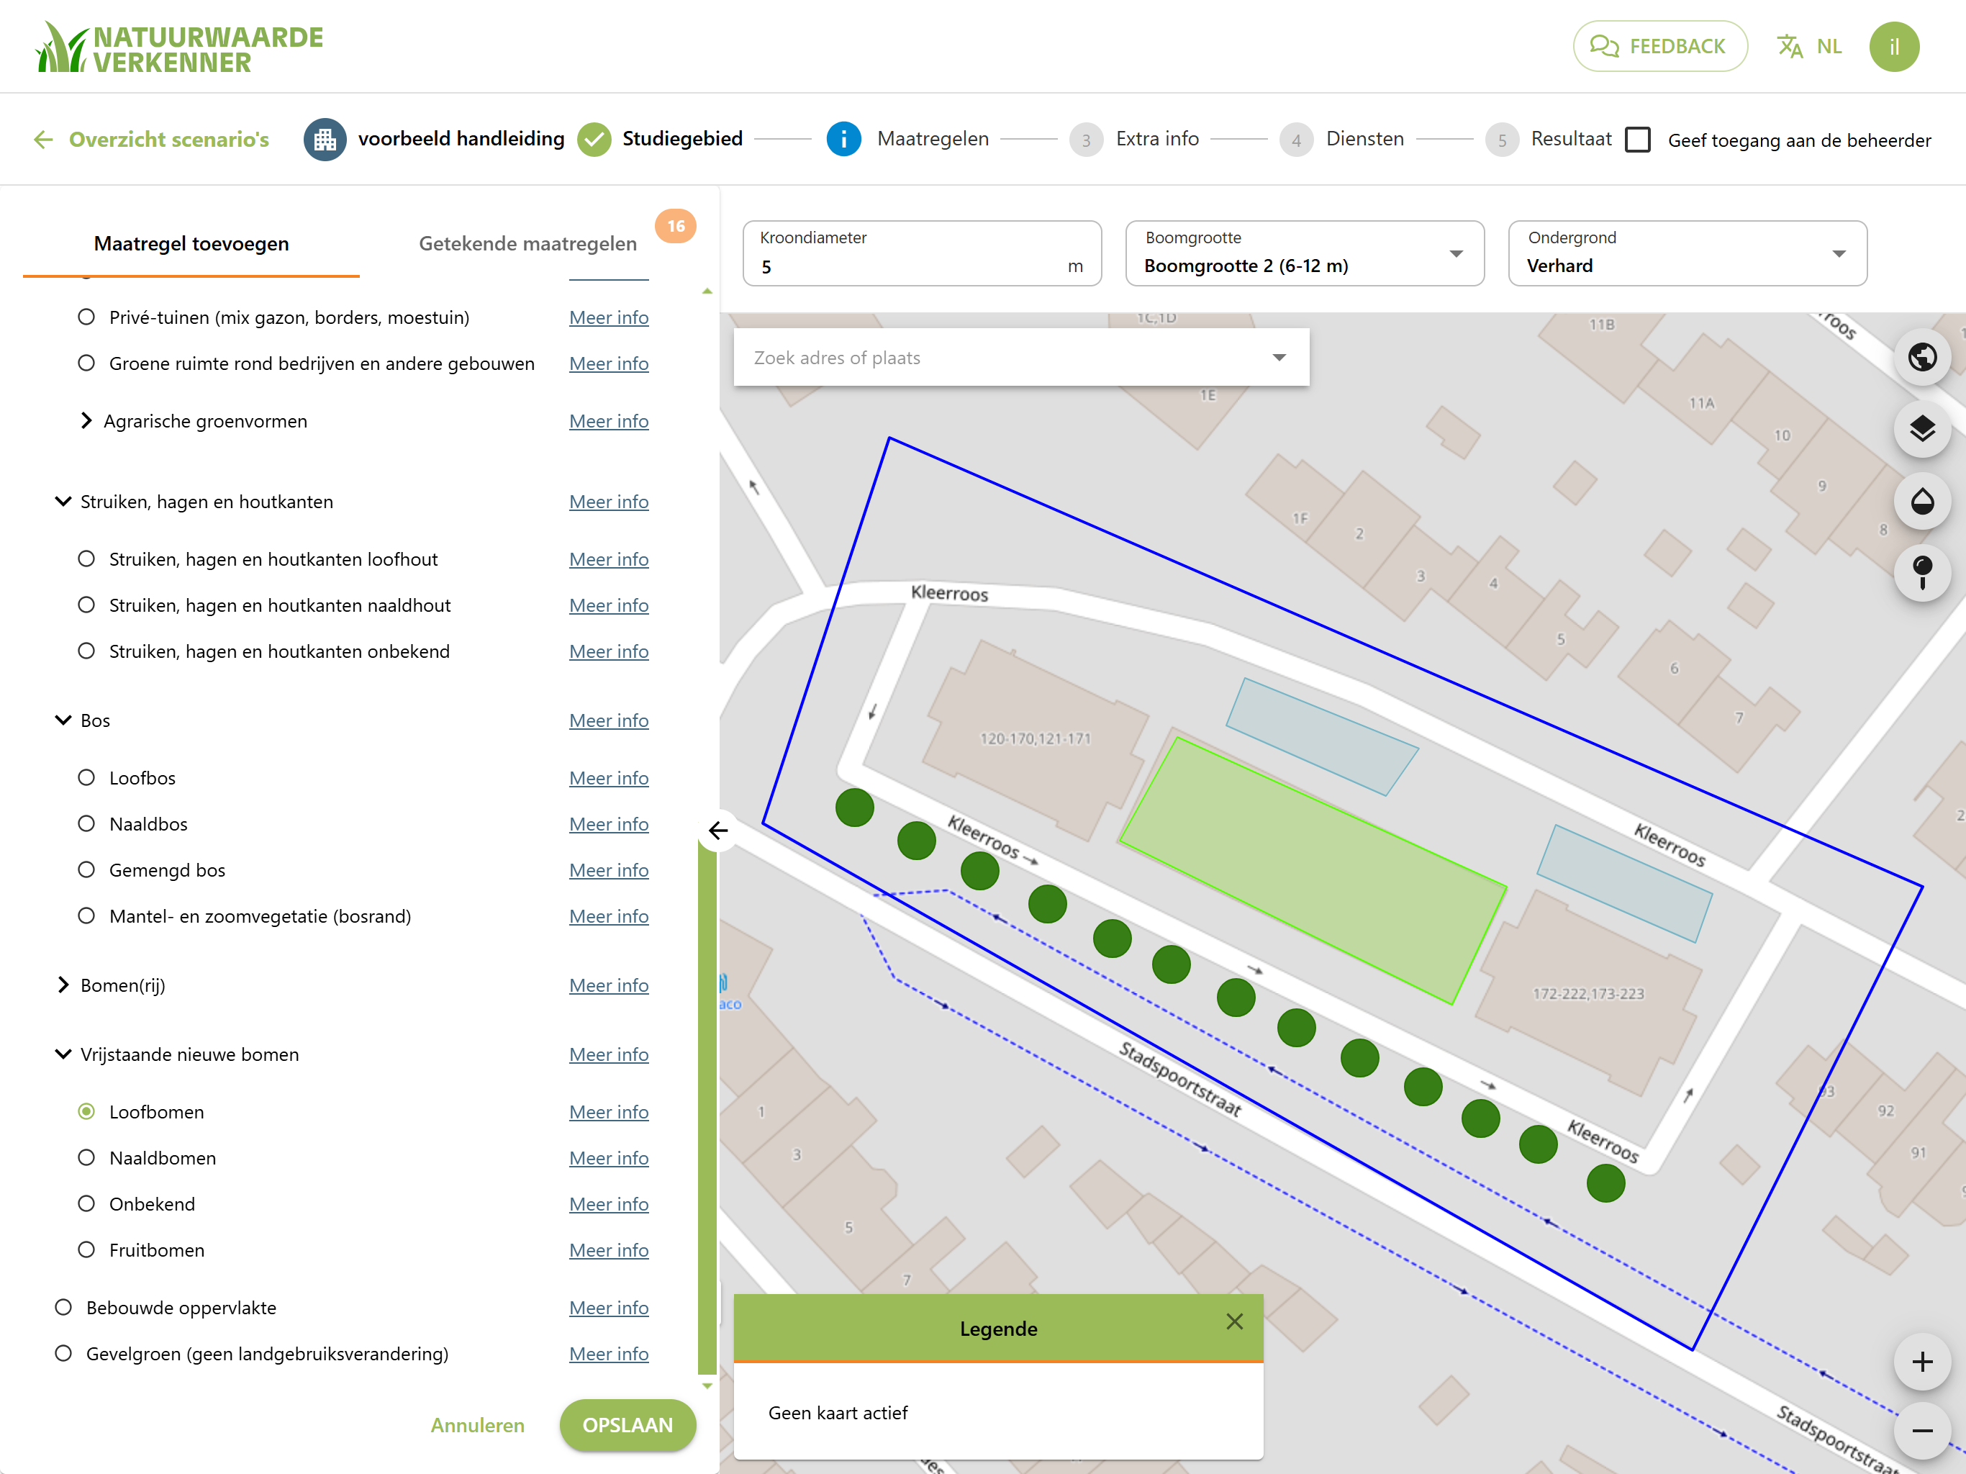Click scroll-up arrow of measures list
Viewport: 1966px width, 1474px height.
(707, 291)
